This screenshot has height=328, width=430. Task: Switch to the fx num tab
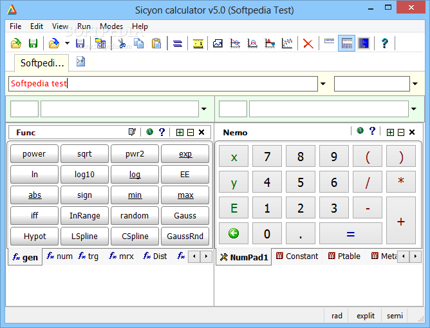click(x=59, y=256)
